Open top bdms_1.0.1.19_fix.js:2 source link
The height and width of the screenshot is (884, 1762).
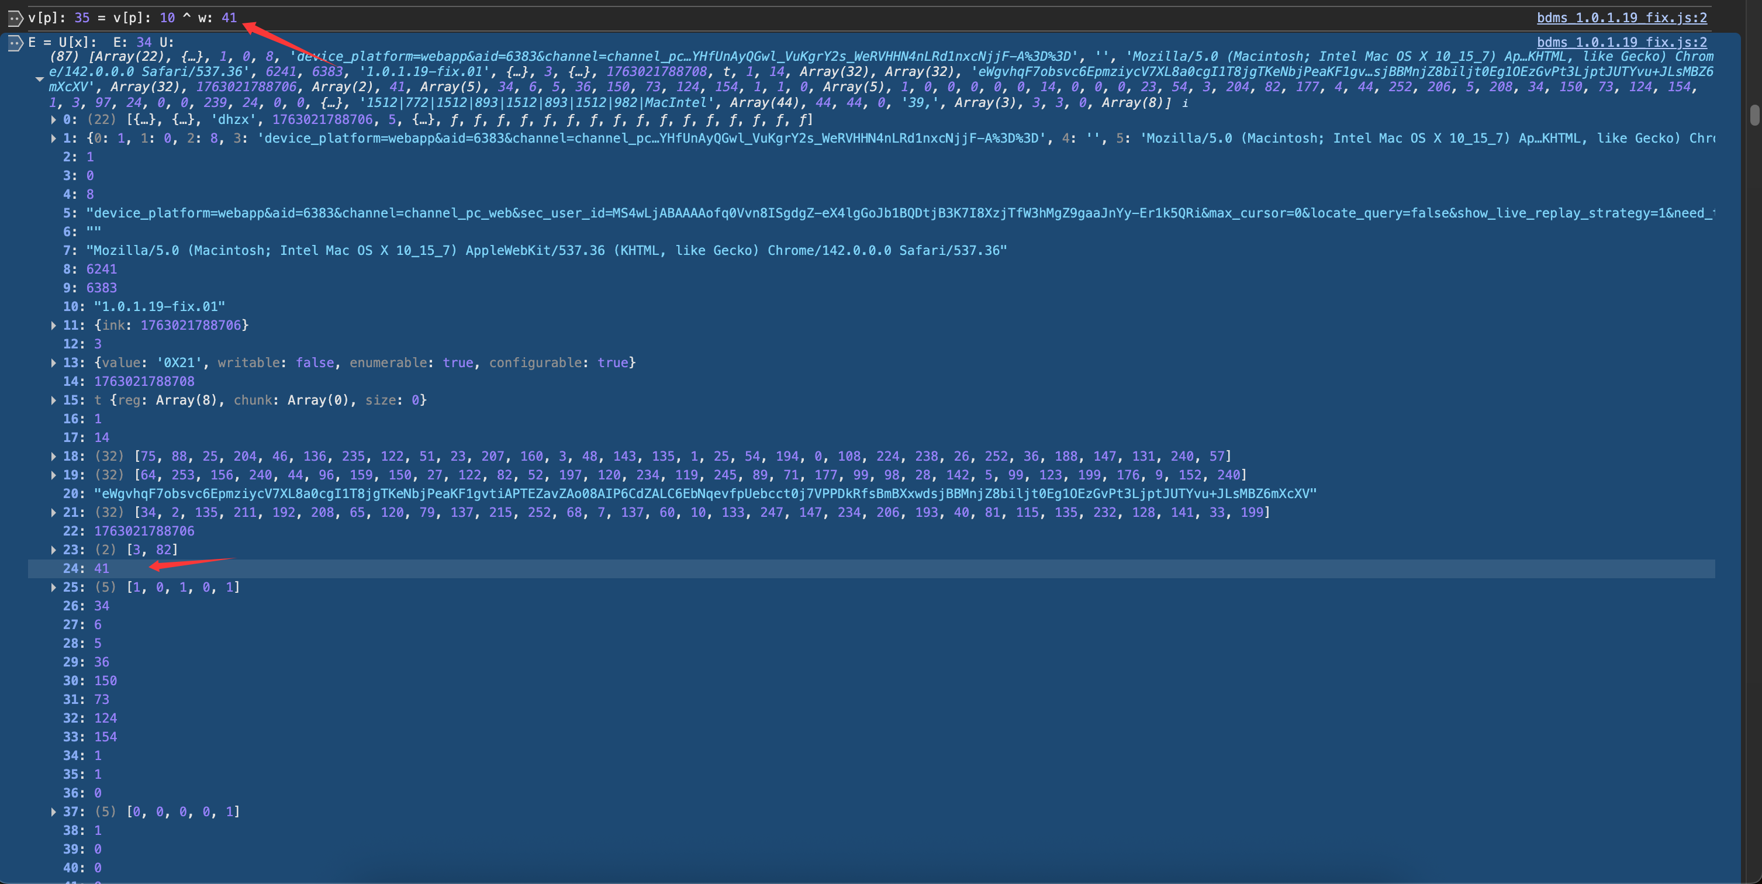[x=1621, y=18]
